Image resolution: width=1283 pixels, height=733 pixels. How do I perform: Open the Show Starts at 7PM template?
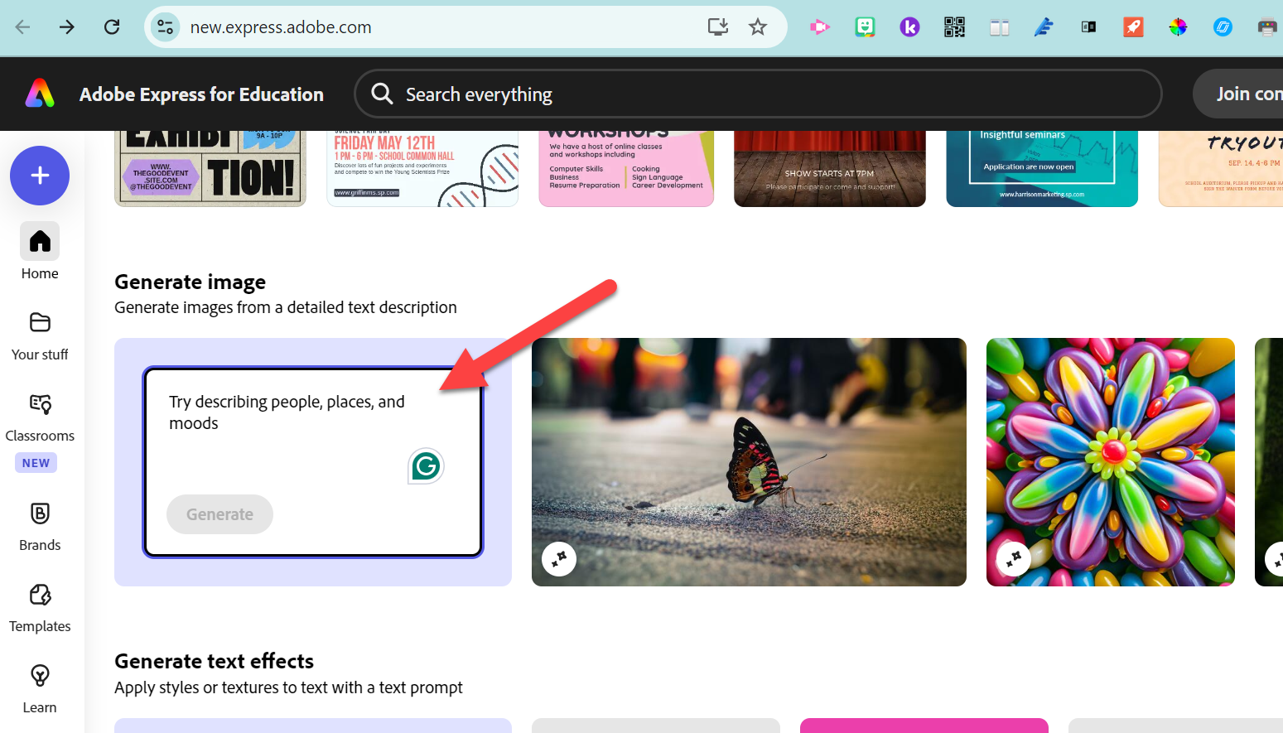830,168
